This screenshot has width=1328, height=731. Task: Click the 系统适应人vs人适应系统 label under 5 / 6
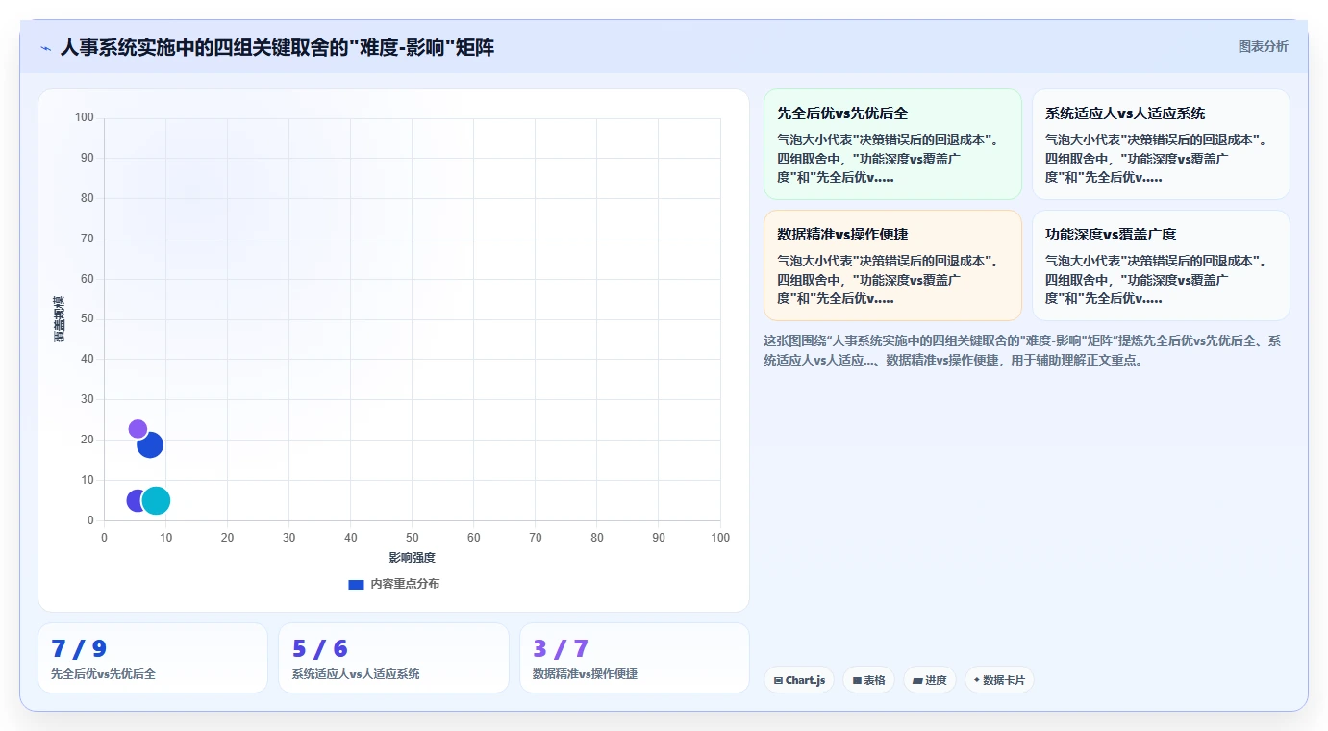pos(356,673)
